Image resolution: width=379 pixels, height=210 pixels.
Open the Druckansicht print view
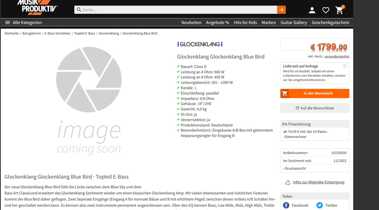[x=295, y=168]
